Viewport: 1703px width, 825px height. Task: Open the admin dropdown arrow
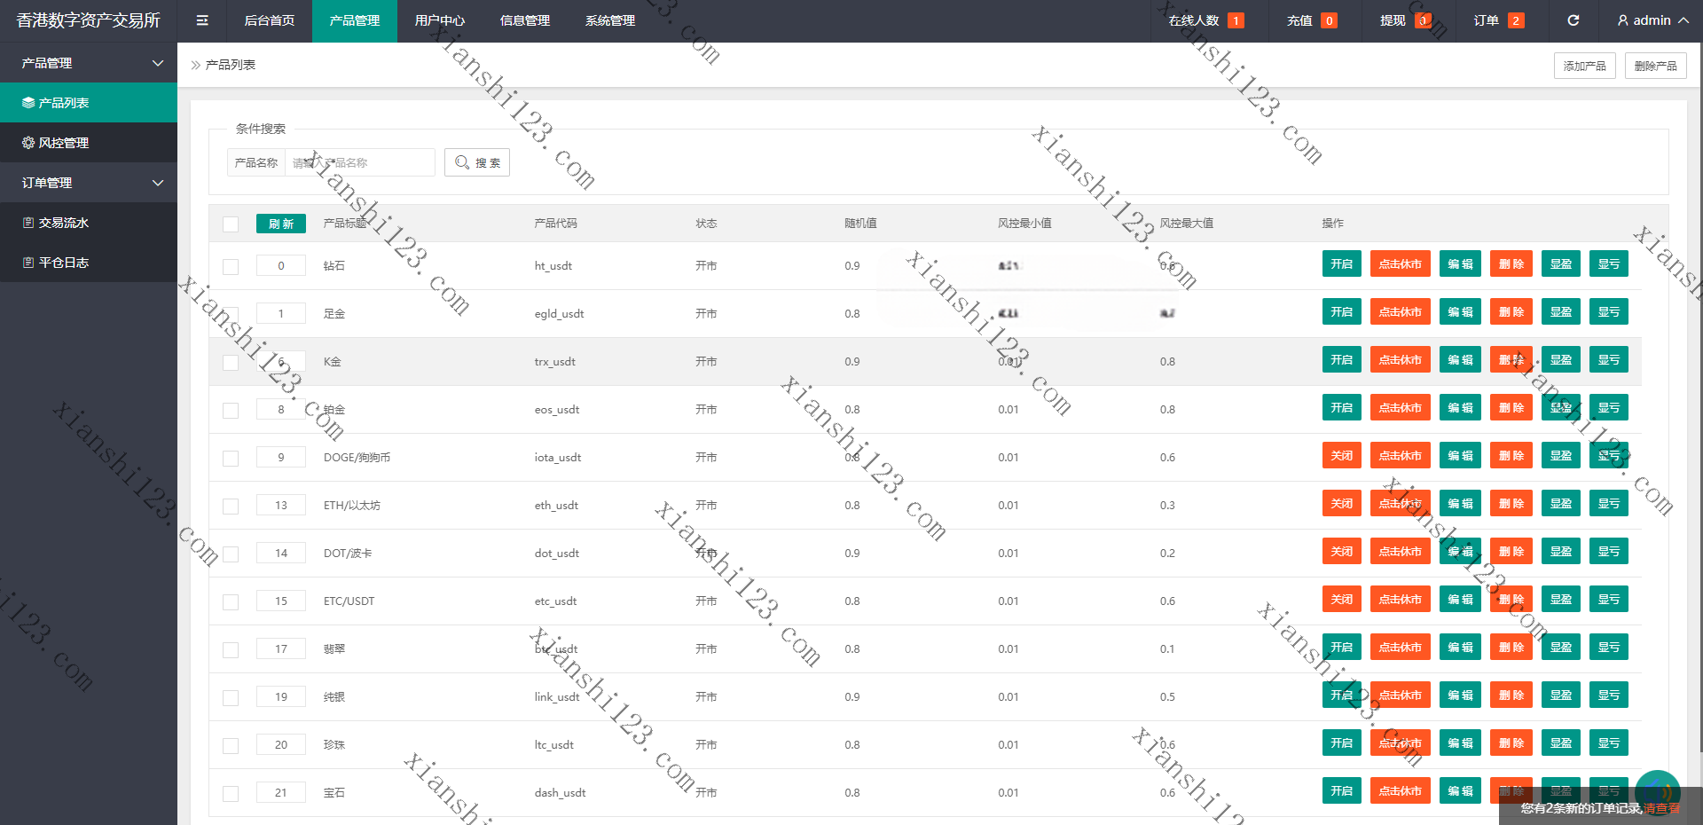click(x=1683, y=20)
